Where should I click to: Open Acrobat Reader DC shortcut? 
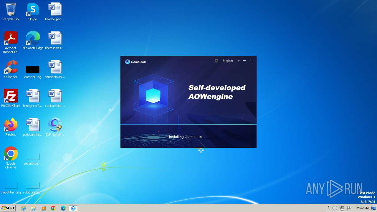11,42
